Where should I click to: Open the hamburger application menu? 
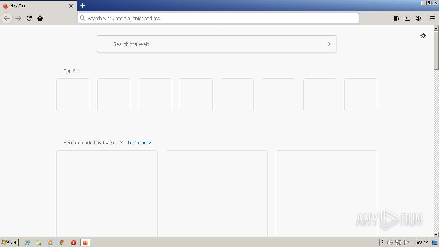point(432,18)
